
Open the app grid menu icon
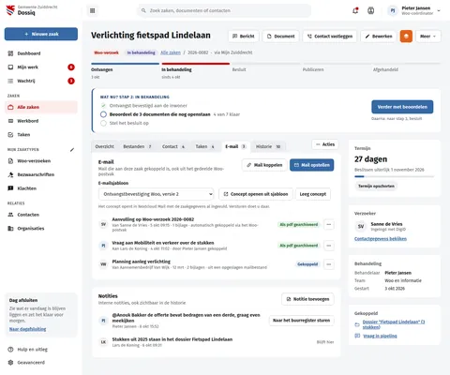tap(92, 10)
